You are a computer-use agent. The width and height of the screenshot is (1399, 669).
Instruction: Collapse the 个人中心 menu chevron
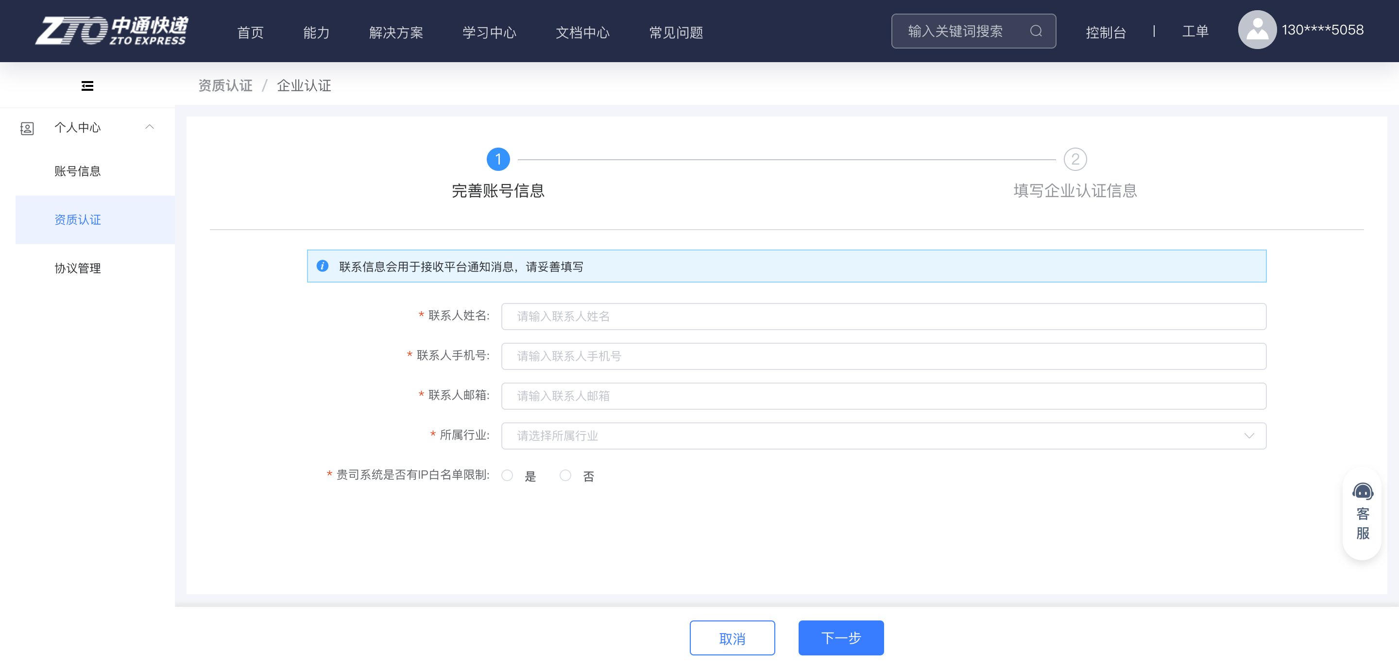149,127
